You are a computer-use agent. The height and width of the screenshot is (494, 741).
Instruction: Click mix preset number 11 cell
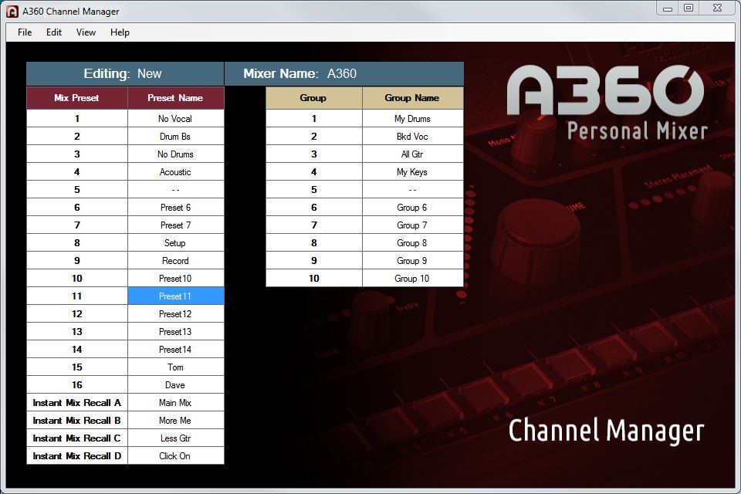[77, 296]
